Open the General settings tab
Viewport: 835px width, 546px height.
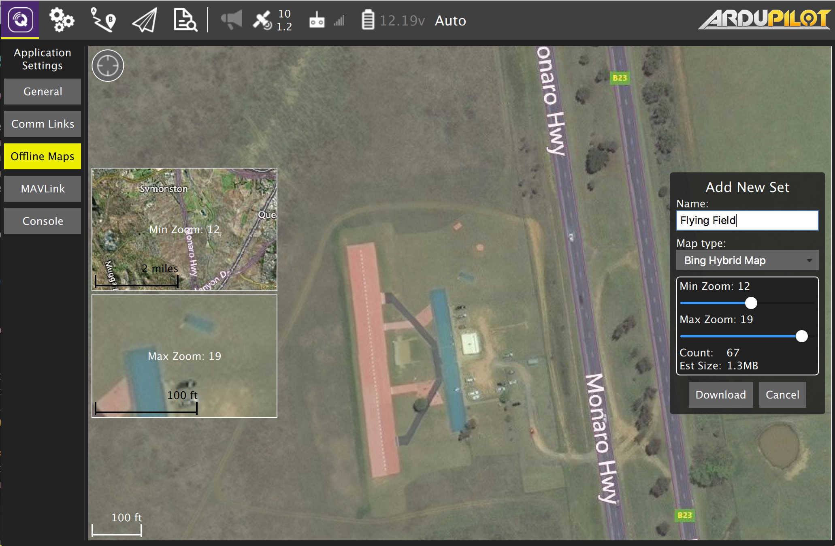click(43, 92)
